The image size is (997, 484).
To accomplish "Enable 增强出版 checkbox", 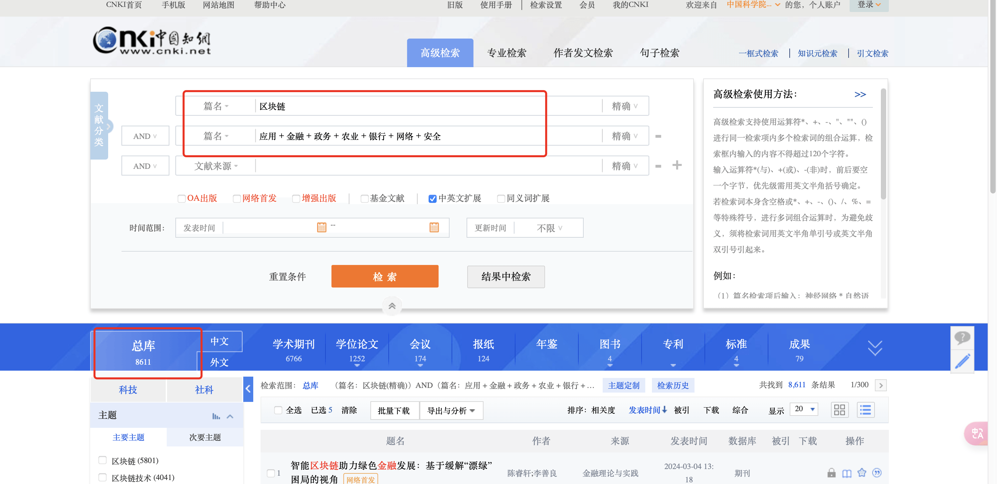I will click(296, 198).
